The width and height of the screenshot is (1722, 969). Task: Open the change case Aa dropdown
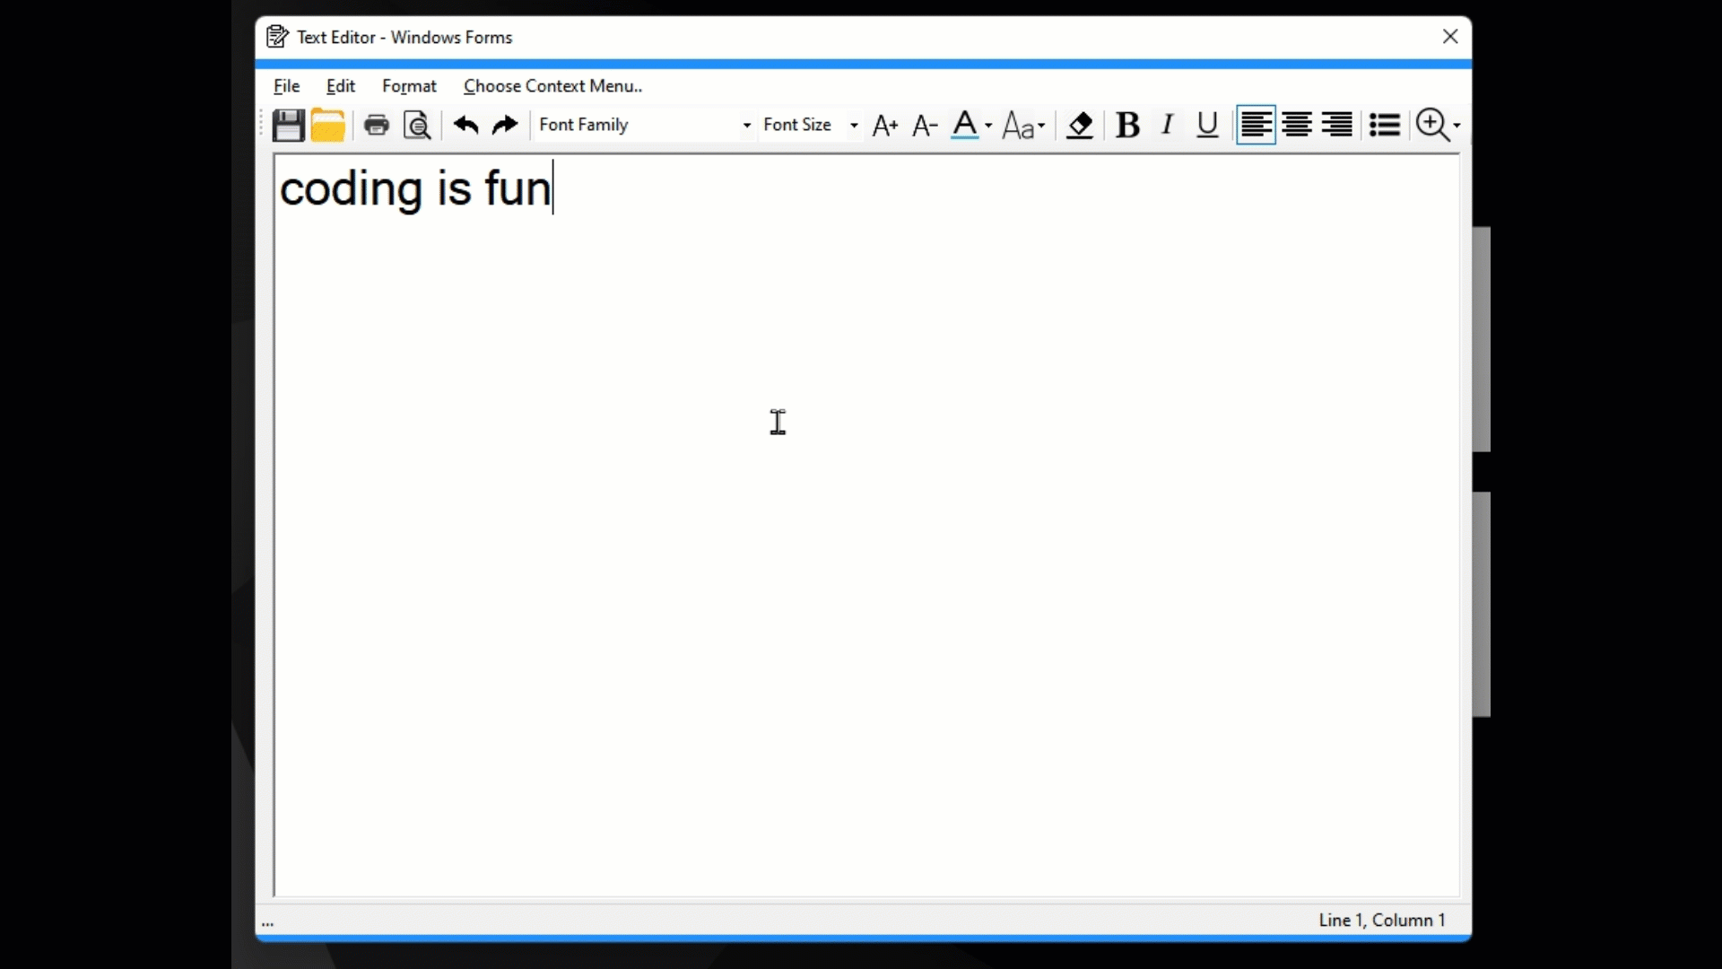point(1023,126)
